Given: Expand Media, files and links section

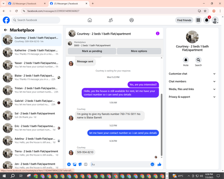Looking at the screenshot, I should [192, 89].
